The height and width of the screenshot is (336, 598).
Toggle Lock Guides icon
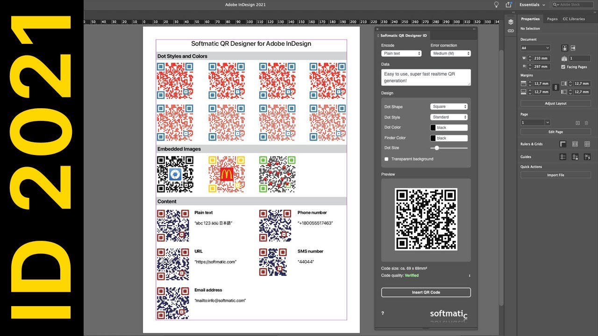pyautogui.click(x=575, y=157)
